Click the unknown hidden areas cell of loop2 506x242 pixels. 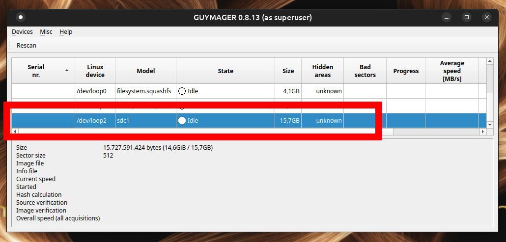tap(322, 121)
